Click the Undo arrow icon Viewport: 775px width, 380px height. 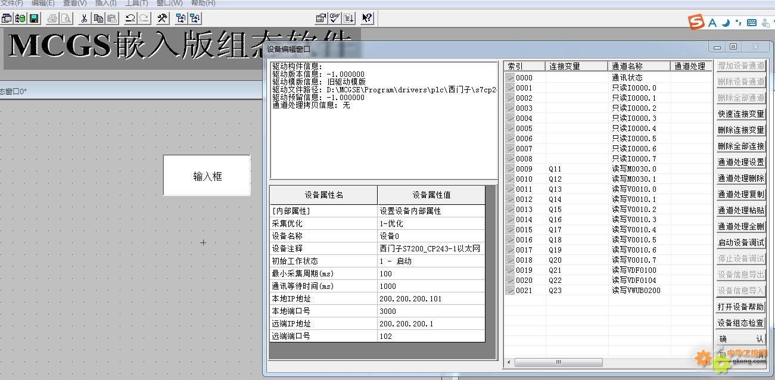pos(129,18)
